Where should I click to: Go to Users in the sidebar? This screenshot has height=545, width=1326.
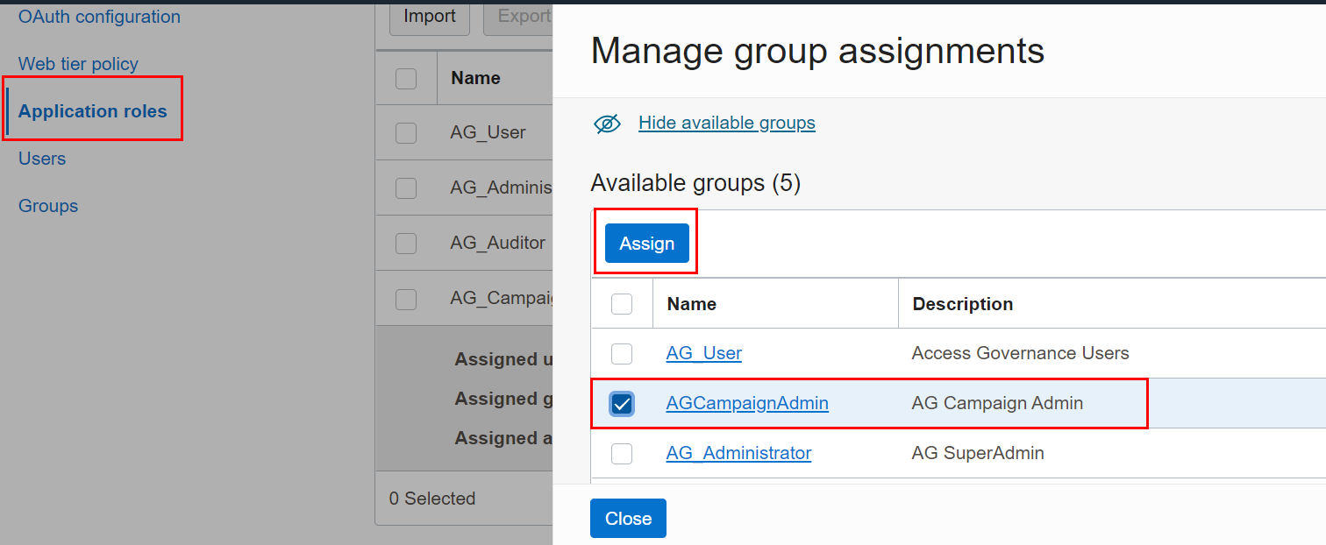(x=42, y=159)
